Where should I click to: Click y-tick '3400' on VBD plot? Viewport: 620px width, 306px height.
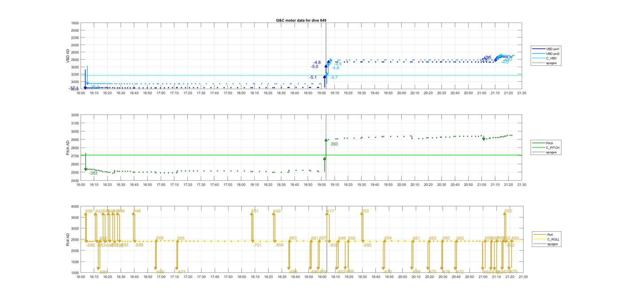(74, 82)
